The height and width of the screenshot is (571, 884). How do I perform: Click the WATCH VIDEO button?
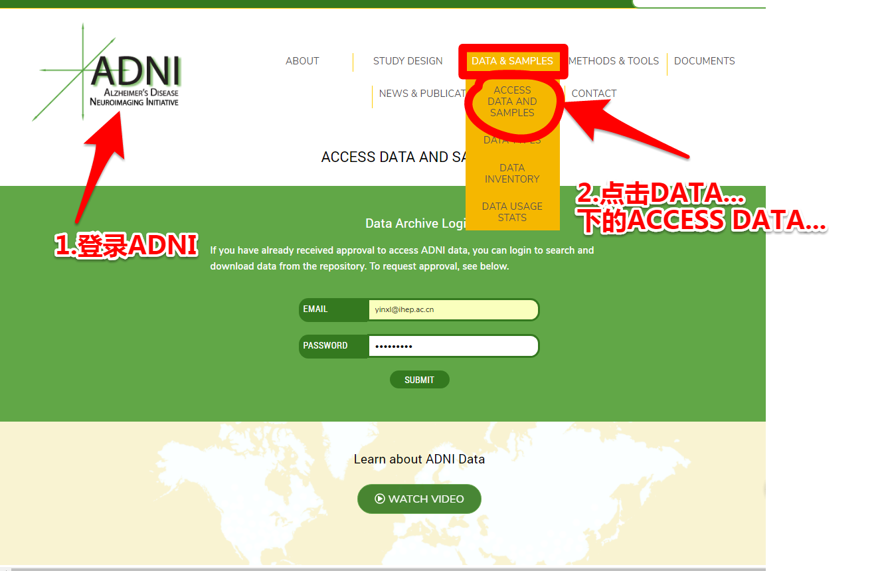[x=419, y=499]
